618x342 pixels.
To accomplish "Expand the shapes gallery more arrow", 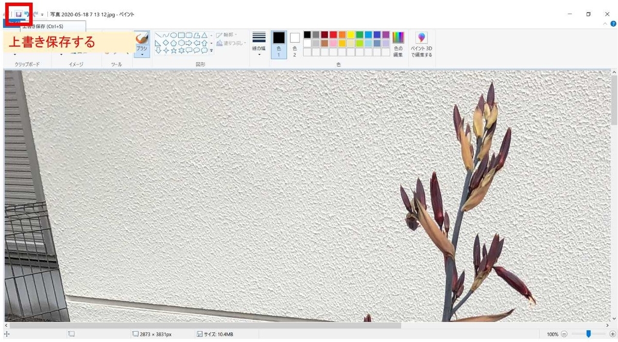I will coord(211,50).
